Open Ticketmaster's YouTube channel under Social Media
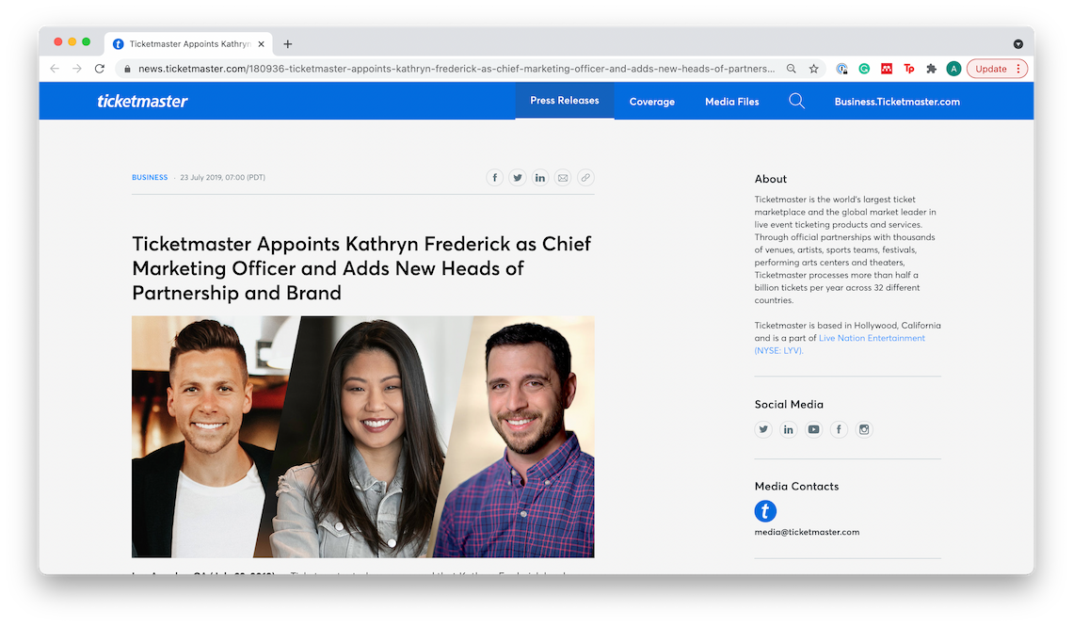Image resolution: width=1073 pixels, height=626 pixels. [813, 428]
